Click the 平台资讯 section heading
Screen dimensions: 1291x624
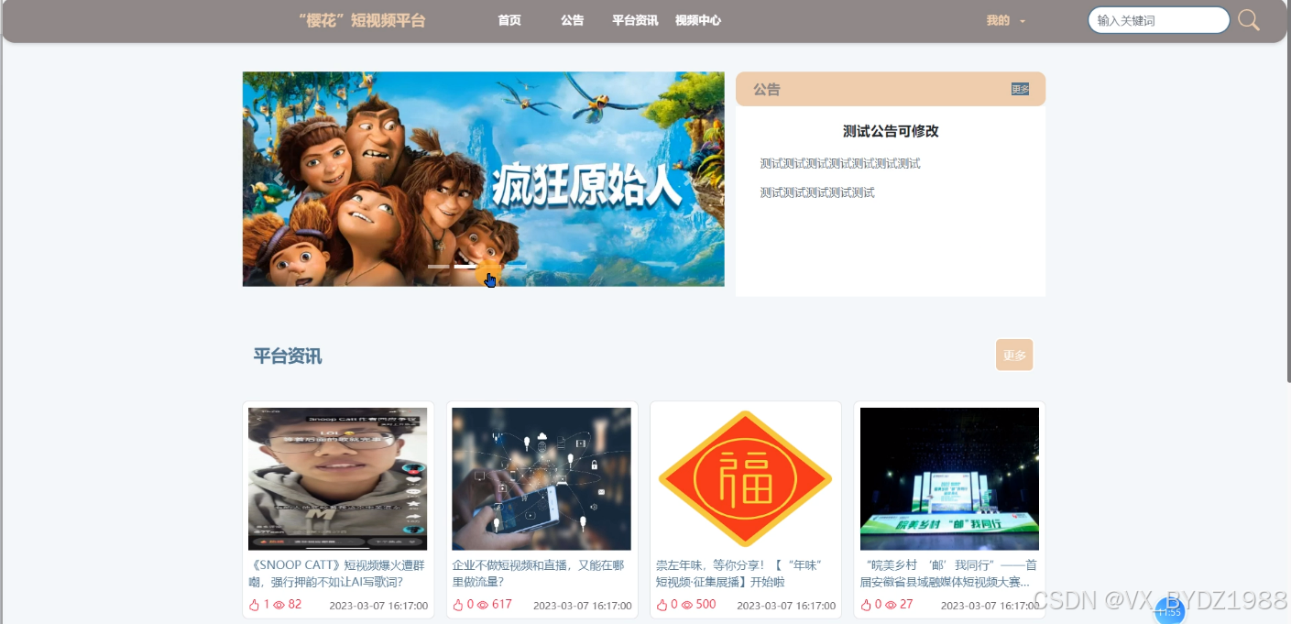coord(288,356)
